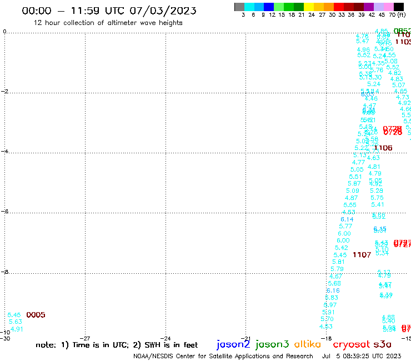Screen dimensions: 411x361
Task: Click the '1106' pass time label
Action: coord(383,148)
